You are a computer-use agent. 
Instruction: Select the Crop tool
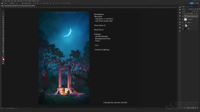click(x=3, y=21)
